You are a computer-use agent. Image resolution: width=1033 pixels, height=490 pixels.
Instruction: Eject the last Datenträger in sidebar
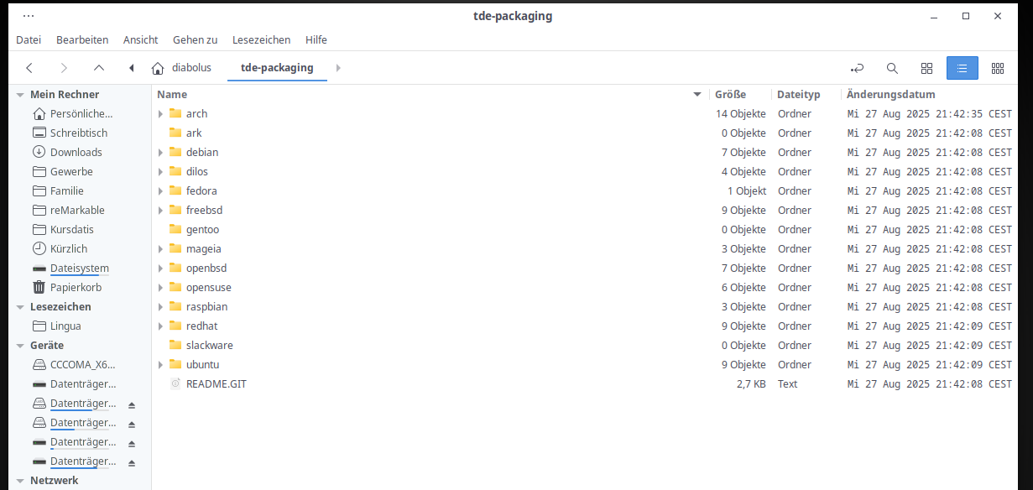[x=132, y=462]
